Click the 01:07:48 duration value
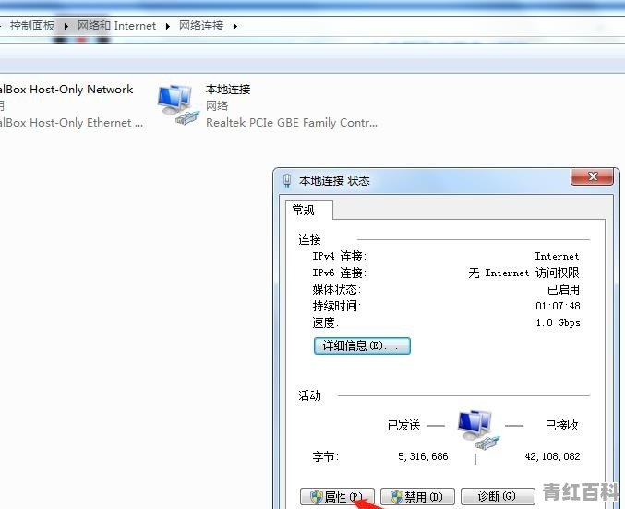This screenshot has height=509, width=625. coord(558,306)
